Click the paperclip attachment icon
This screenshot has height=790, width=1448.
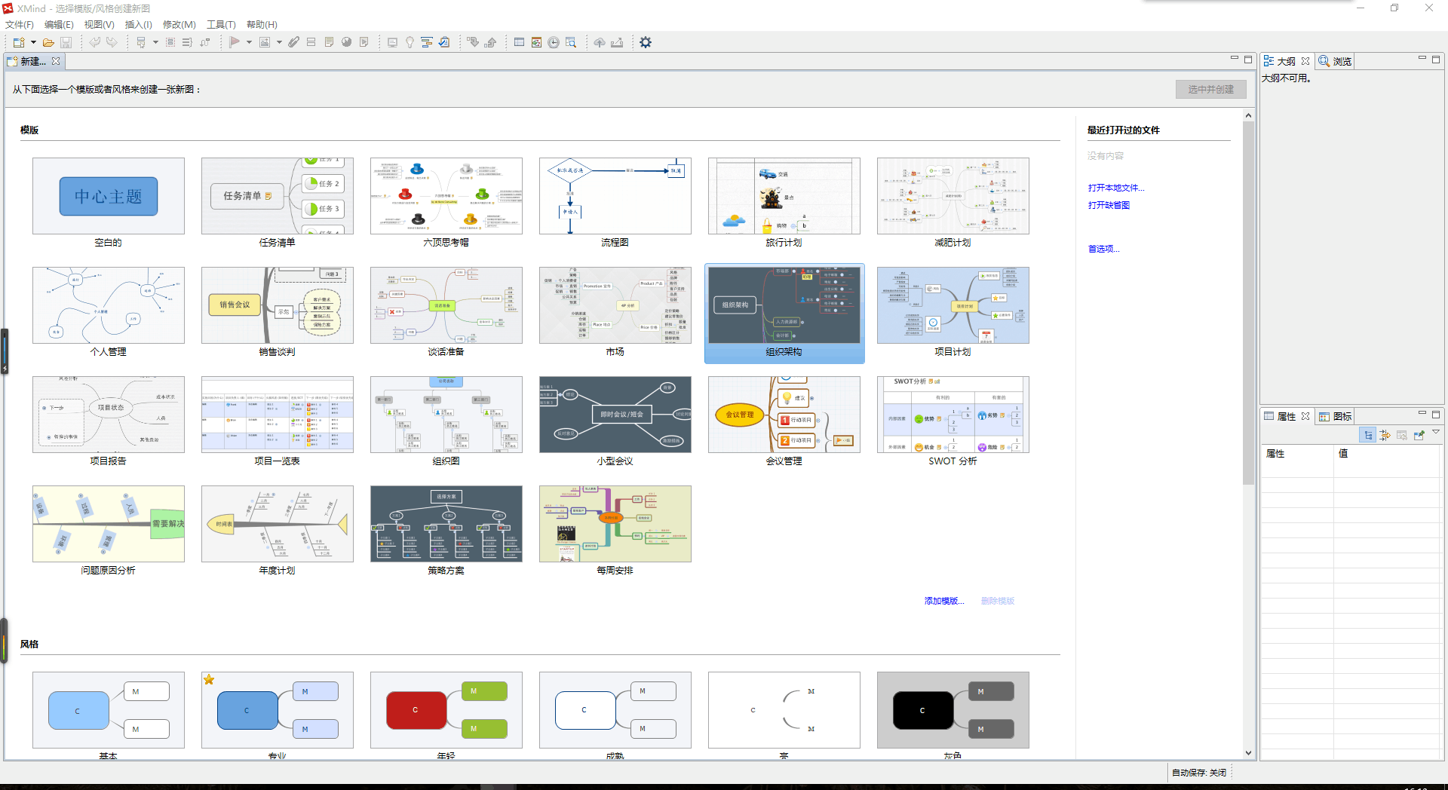coord(293,43)
